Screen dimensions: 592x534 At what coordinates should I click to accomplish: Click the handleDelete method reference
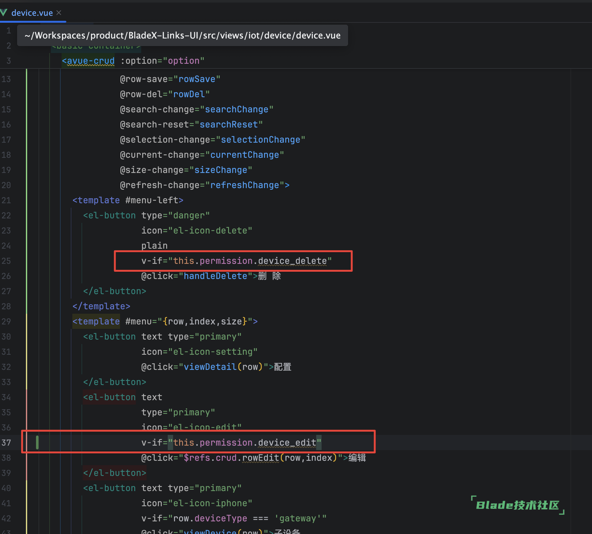click(215, 276)
